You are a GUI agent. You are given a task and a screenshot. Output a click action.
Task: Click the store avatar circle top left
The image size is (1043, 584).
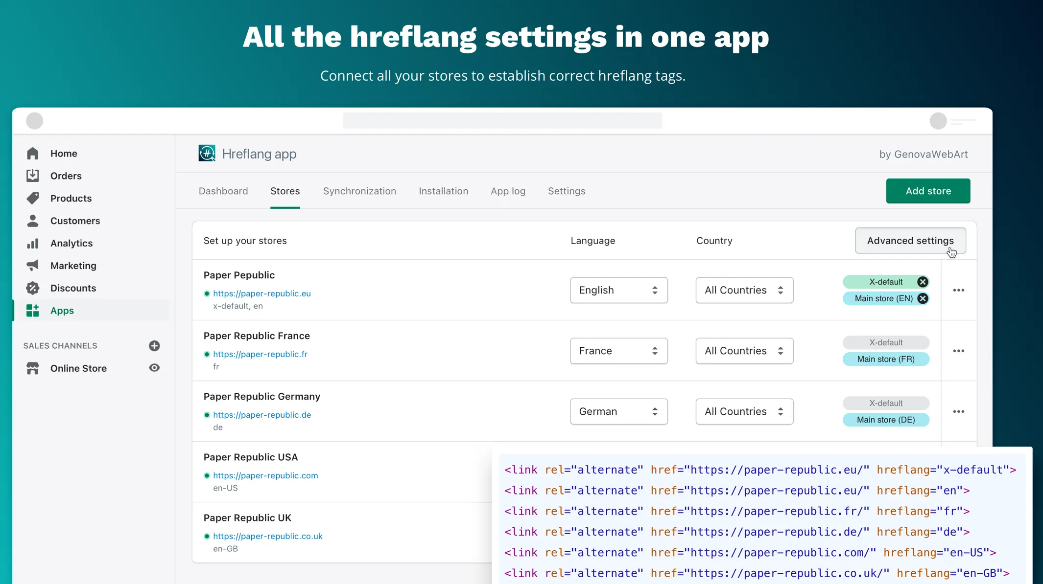pos(34,121)
